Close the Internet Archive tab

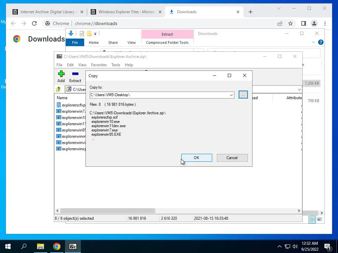coord(82,12)
